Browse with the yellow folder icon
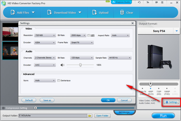 (90, 116)
